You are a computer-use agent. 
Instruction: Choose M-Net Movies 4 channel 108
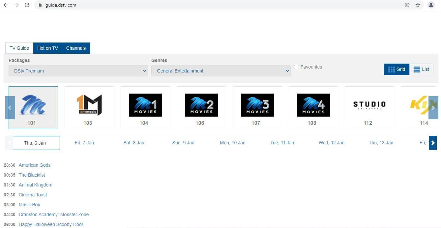(x=313, y=108)
